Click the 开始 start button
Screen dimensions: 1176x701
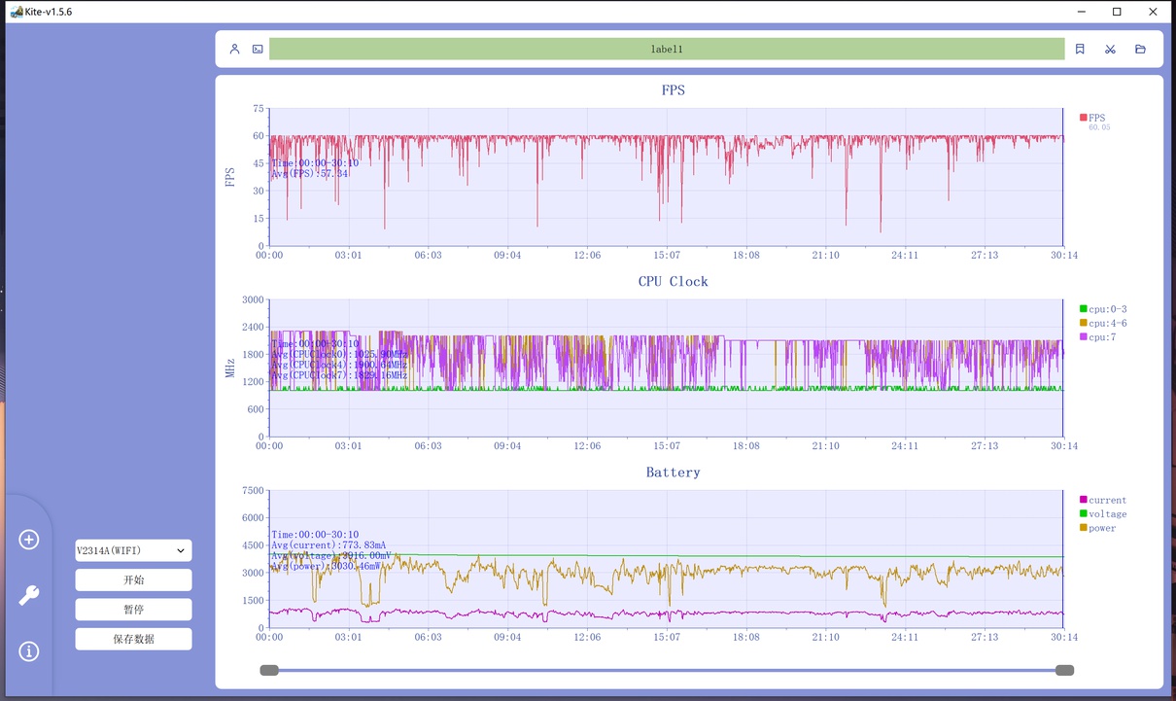tap(134, 580)
